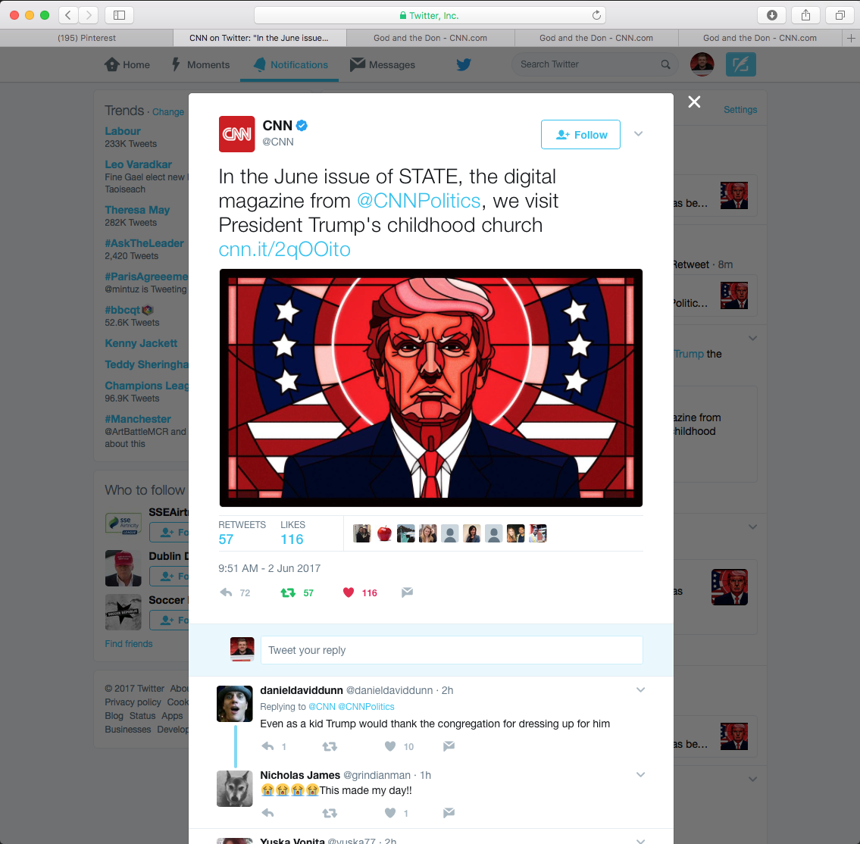This screenshot has width=860, height=844.
Task: Open Nicholas James's dog avatar
Action: click(x=235, y=789)
